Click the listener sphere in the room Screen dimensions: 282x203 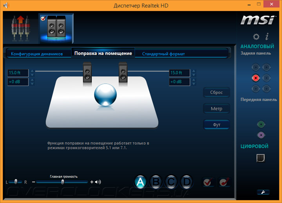[x=105, y=95]
